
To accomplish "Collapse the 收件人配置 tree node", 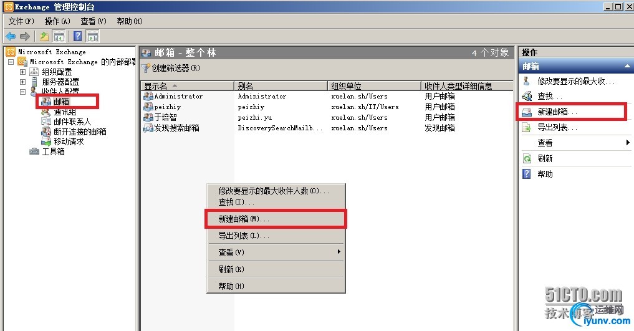I will click(22, 92).
